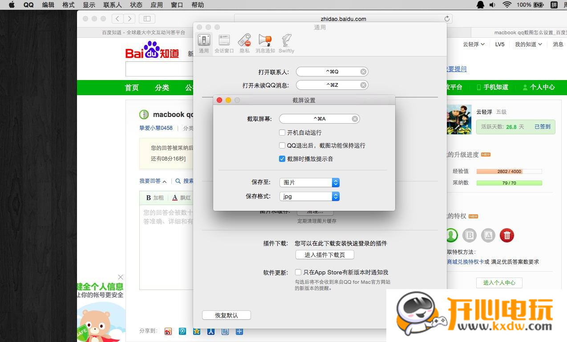Select the Swiftly settings icon
The width and height of the screenshot is (567, 342).
click(x=286, y=42)
